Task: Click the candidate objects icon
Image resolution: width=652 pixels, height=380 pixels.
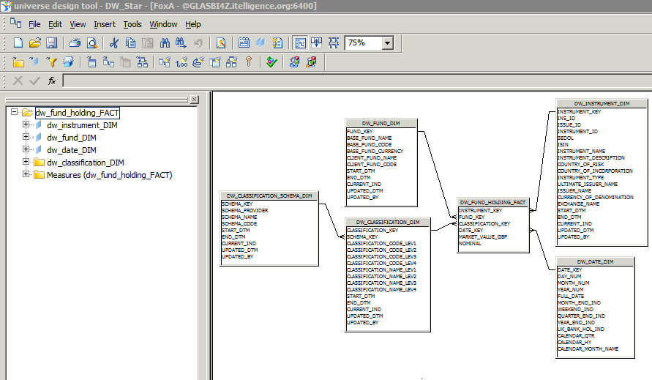Action: coord(68,62)
